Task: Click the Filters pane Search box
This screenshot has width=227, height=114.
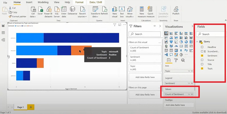Action: click(145, 34)
